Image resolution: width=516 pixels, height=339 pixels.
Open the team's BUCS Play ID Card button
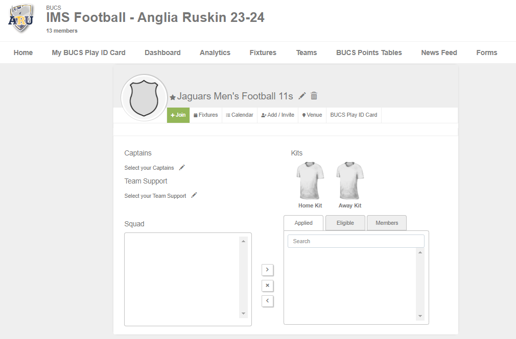354,115
